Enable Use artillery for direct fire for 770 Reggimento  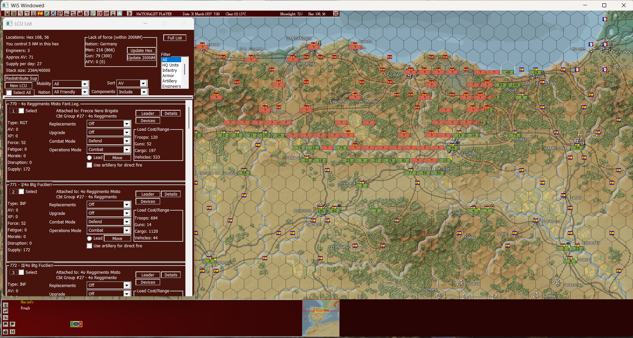(x=89, y=165)
